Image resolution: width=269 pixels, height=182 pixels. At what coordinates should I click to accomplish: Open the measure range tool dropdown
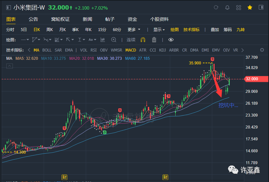81,40
